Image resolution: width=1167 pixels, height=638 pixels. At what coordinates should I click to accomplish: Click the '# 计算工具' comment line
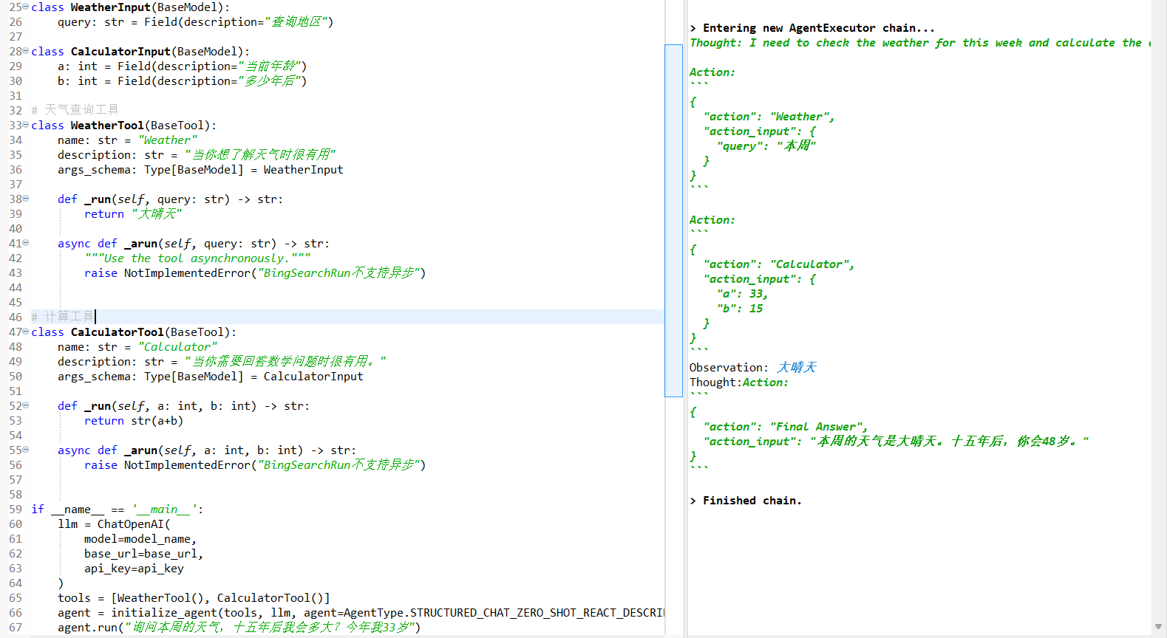[63, 317]
